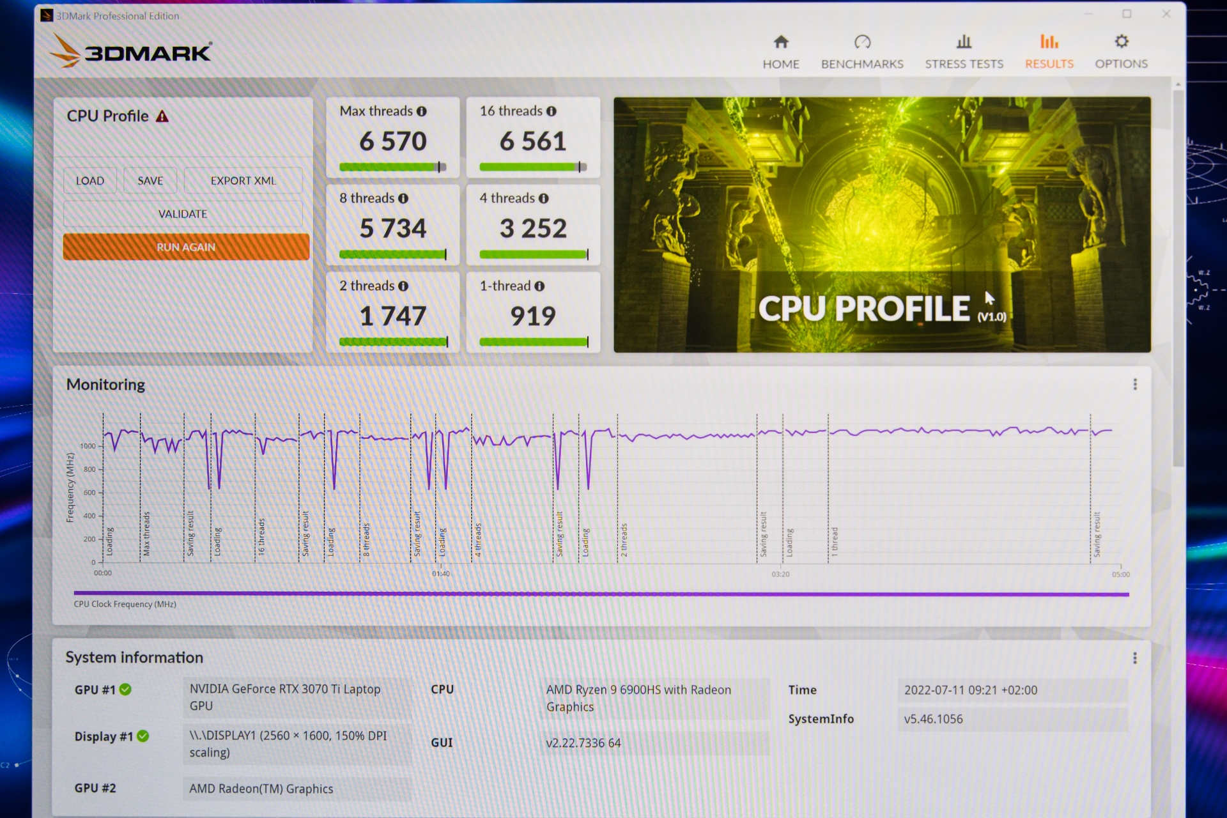Click the Stress Tests bar chart icon
The image size is (1227, 818).
964,42
